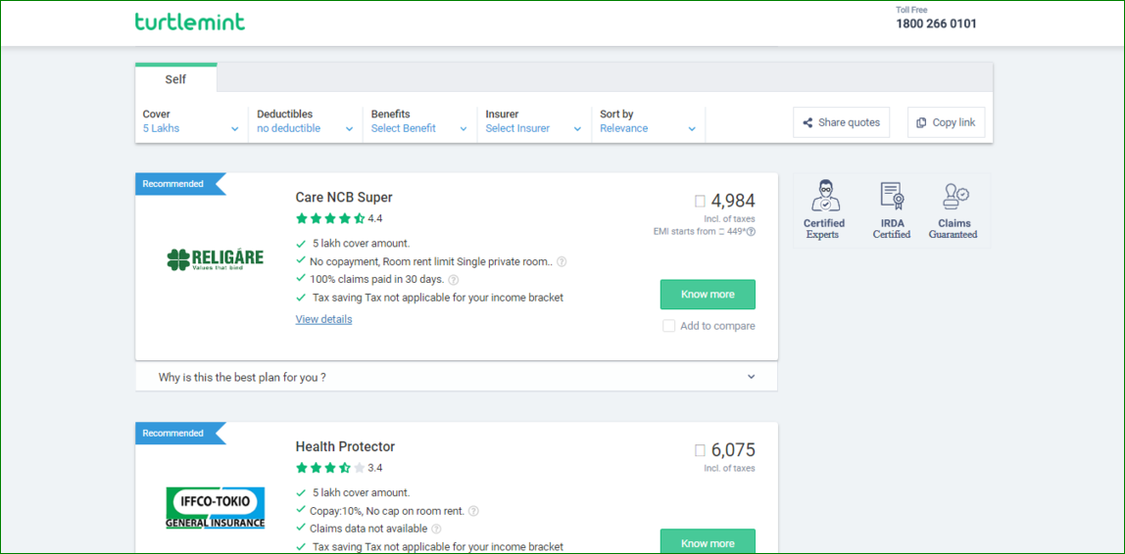Click the Claims Guaranteed icon
This screenshot has width=1125, height=554.
point(954,196)
